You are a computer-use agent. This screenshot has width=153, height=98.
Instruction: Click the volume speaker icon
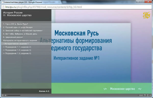pos(150,95)
